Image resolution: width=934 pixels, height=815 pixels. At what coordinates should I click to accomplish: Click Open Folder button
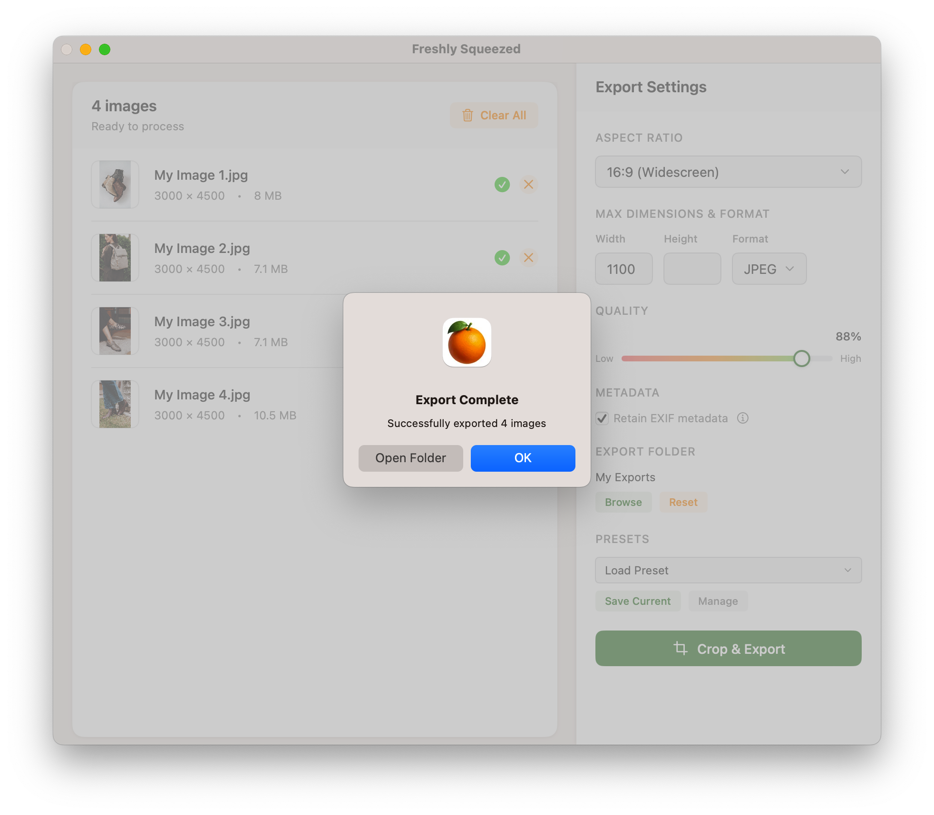pyautogui.click(x=410, y=458)
